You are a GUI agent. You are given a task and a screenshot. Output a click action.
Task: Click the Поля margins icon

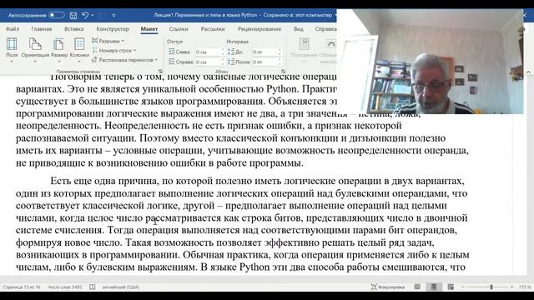(12, 44)
